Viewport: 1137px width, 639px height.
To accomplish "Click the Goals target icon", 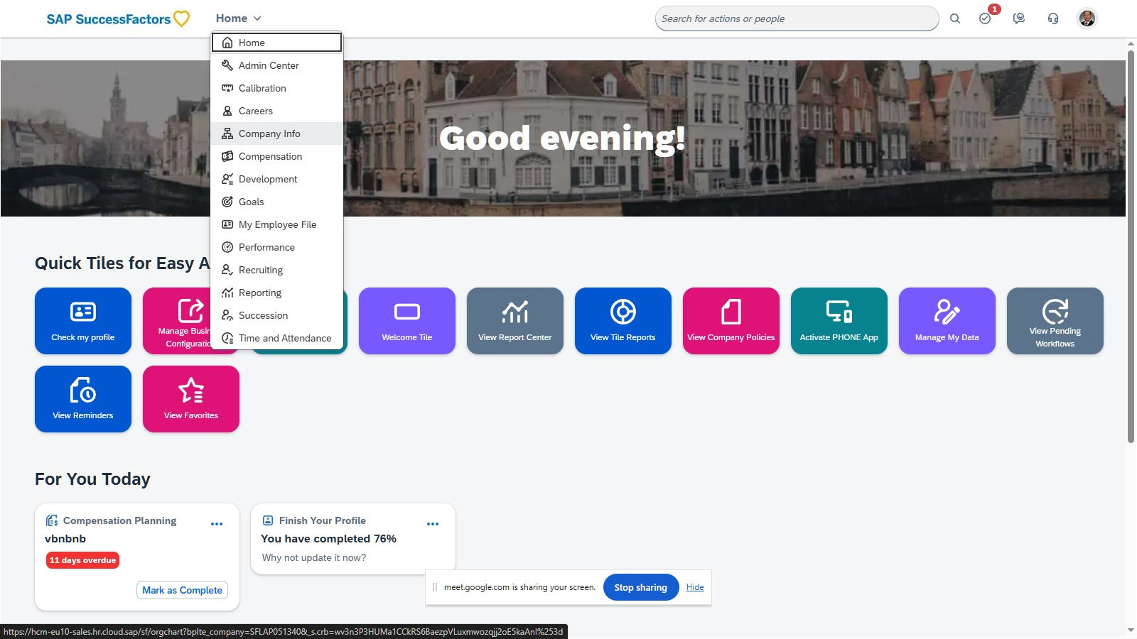I will (227, 202).
